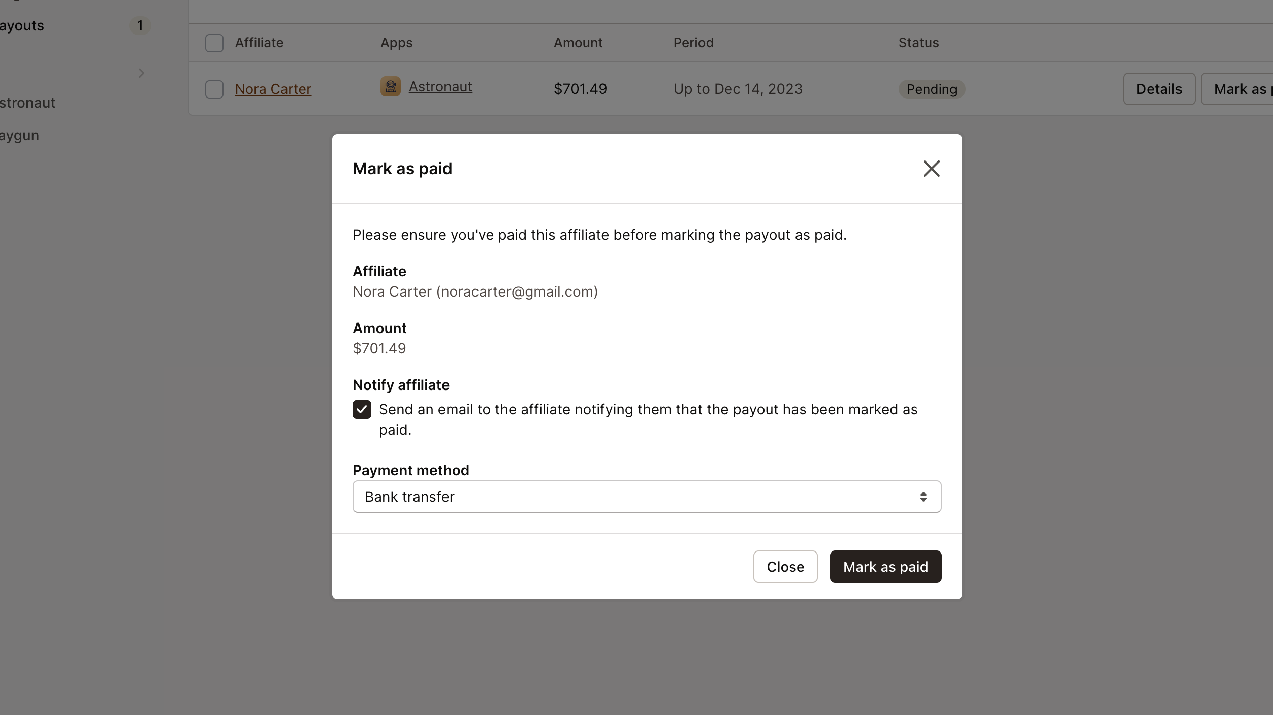Click the Details button for Nora Carter's payout
The width and height of the screenshot is (1273, 715).
click(x=1159, y=88)
